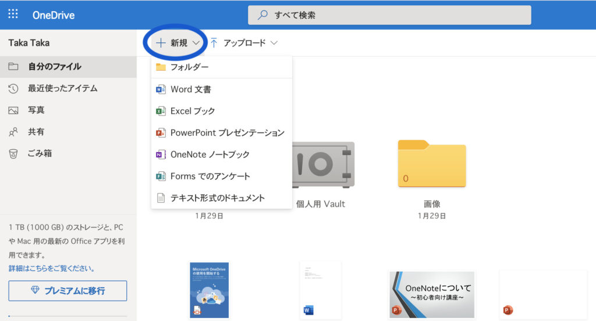Open the Word document thumbnail
Image resolution: width=596 pixels, height=321 pixels.
click(x=321, y=290)
